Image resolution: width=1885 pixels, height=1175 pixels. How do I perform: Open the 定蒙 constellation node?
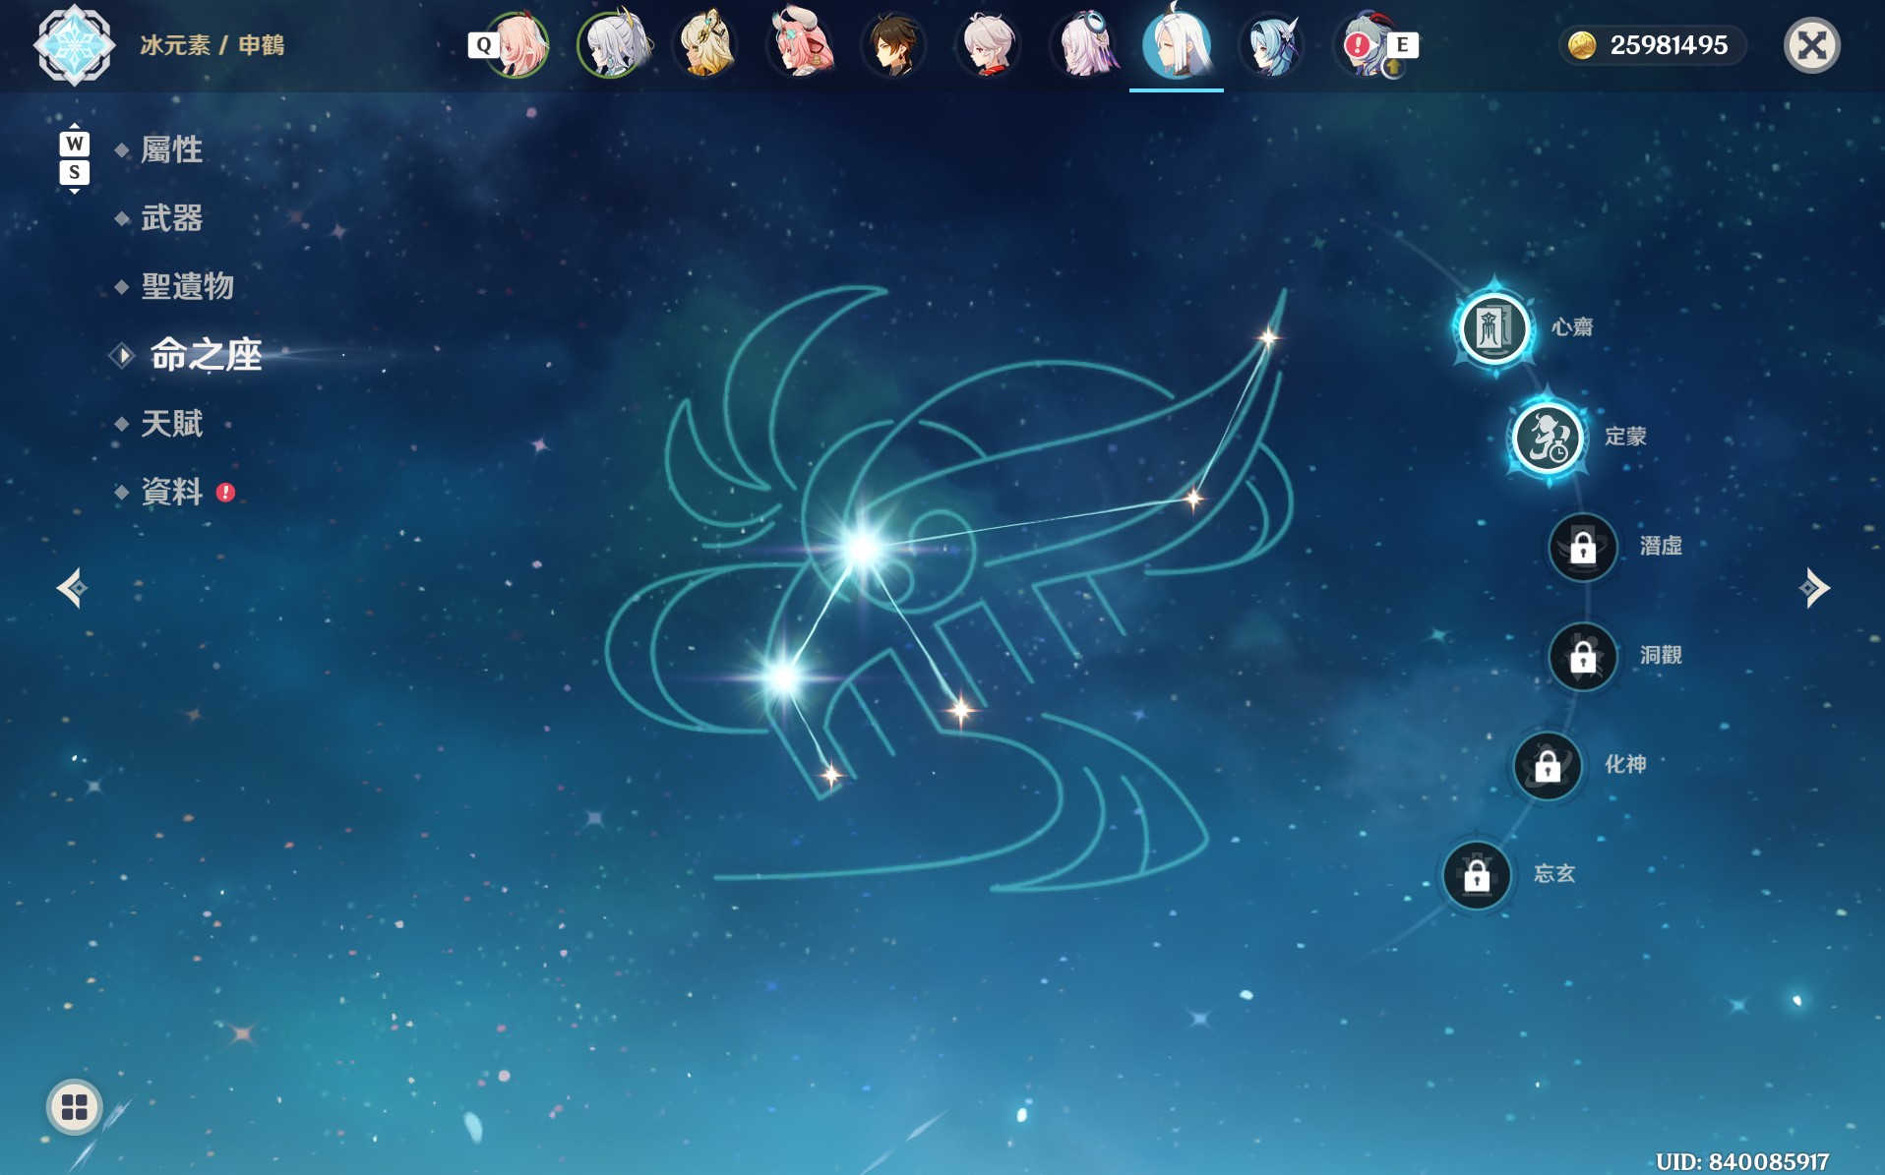[x=1548, y=438]
